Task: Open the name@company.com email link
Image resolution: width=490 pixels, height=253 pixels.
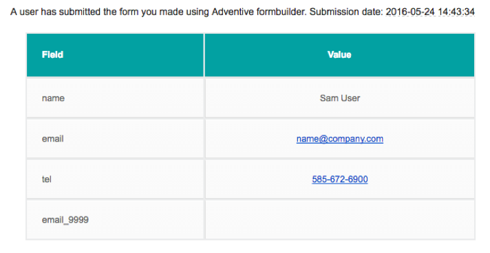Action: coord(340,139)
